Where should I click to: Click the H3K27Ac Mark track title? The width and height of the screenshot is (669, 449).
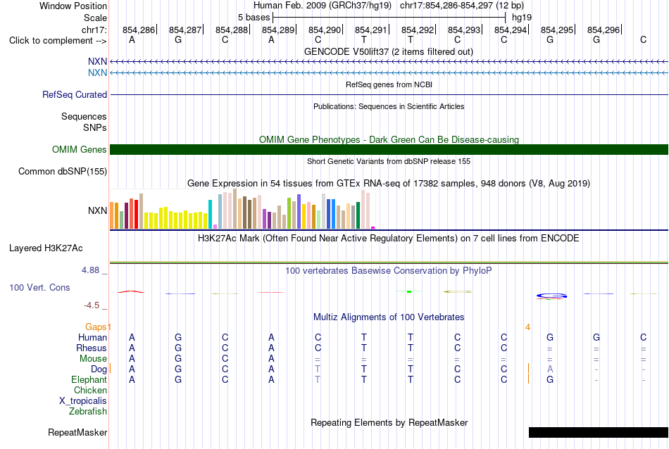tap(389, 238)
